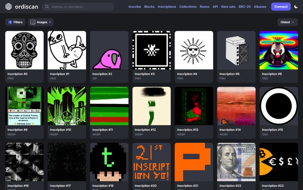Click the Images filter picture icon
Image resolution: width=303 pixels, height=190 pixels.
pos(33,22)
